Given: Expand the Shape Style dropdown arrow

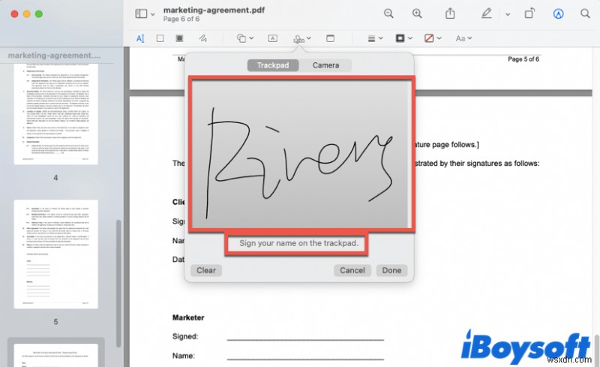Looking at the screenshot, I should (x=381, y=38).
